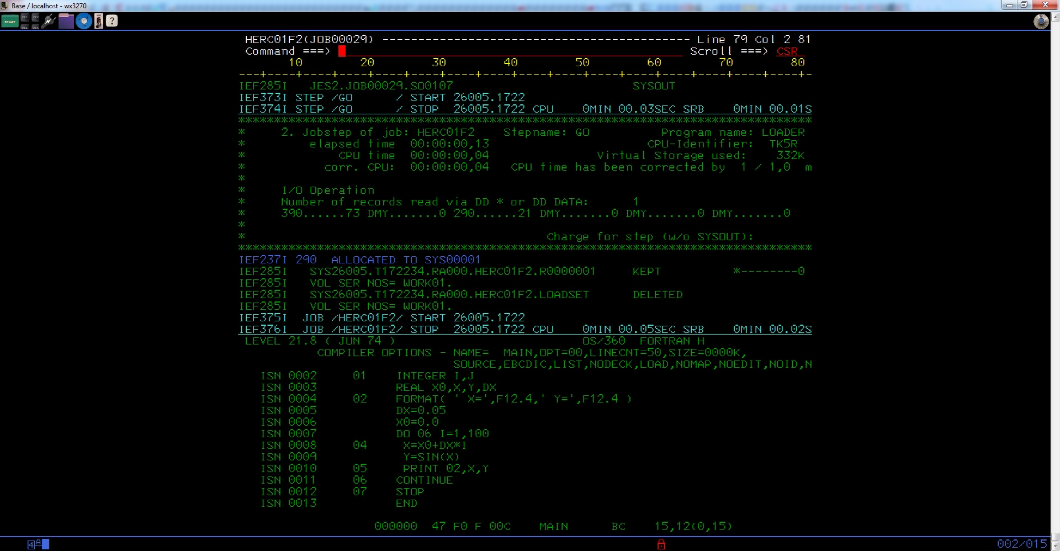Click the connection status icon at bottom left
Viewport: 1060px width, 551px height.
tap(38, 544)
